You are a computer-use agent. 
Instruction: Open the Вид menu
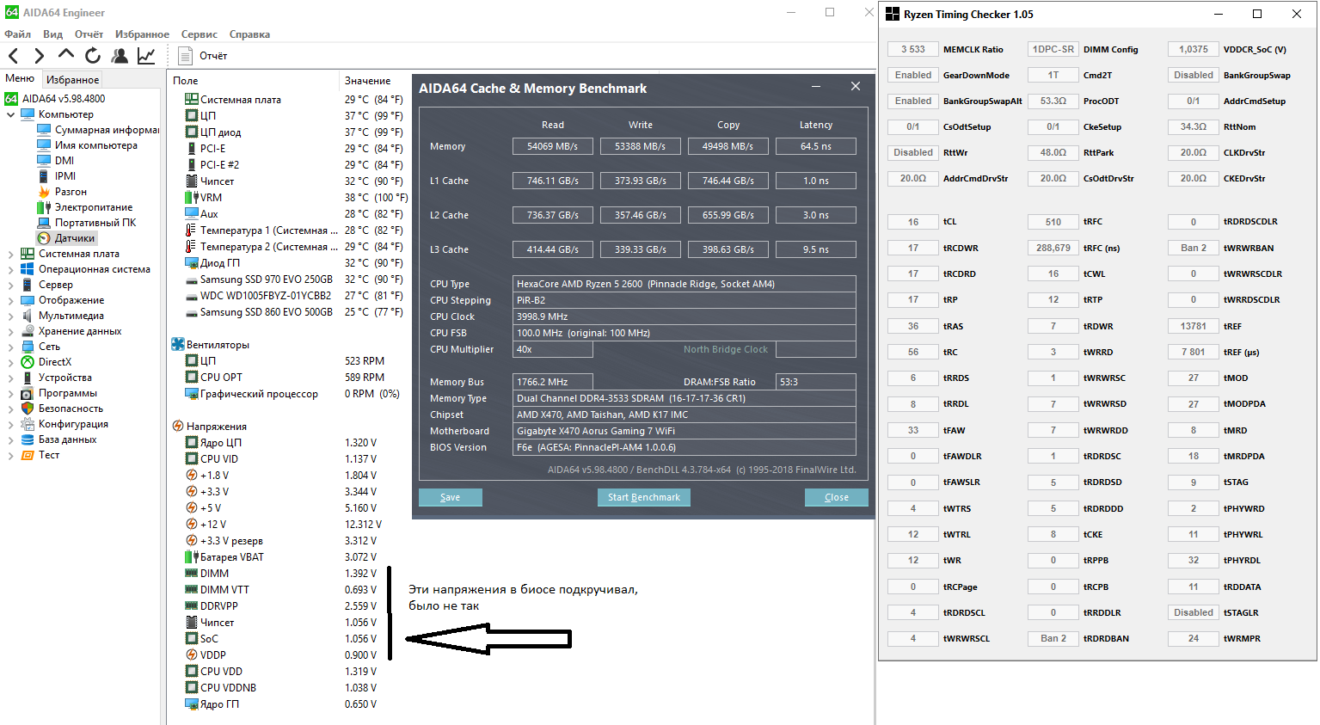[x=52, y=34]
